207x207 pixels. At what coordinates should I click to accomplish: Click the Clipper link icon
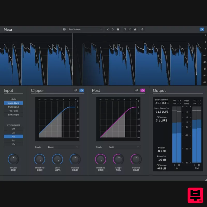[x=76, y=91]
